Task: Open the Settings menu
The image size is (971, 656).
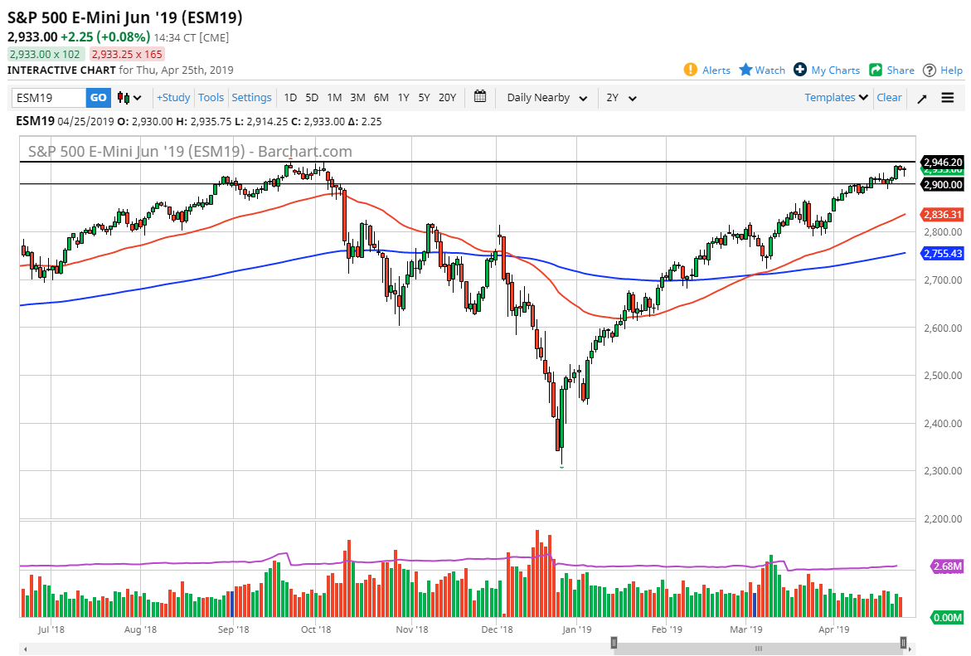Action: [x=251, y=97]
